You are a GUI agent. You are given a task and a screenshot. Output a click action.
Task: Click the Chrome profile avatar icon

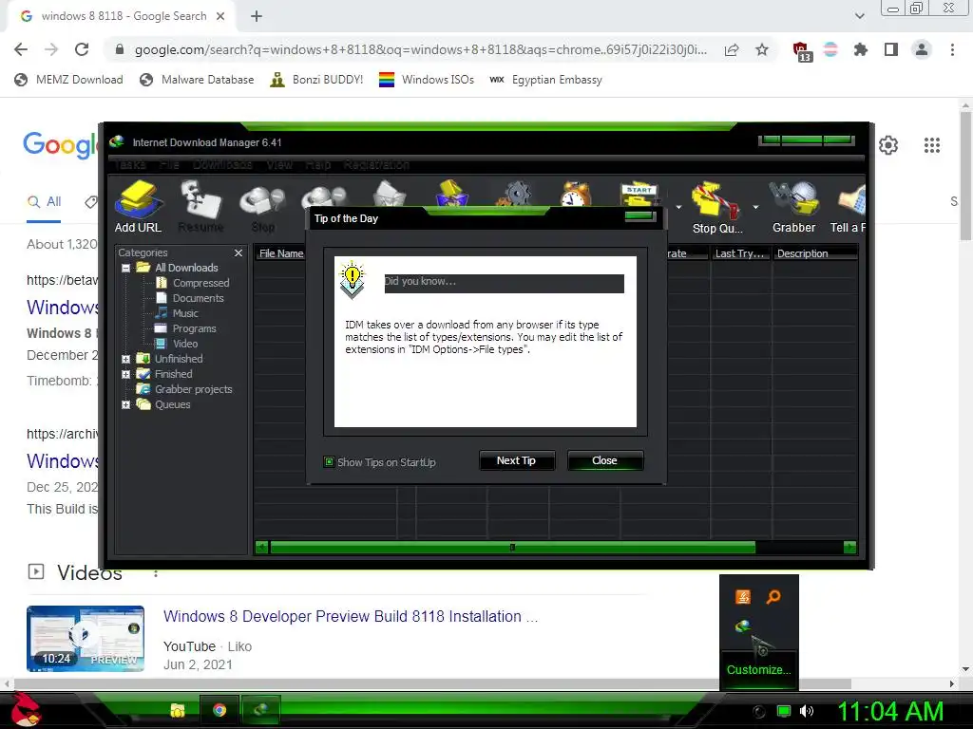click(922, 49)
